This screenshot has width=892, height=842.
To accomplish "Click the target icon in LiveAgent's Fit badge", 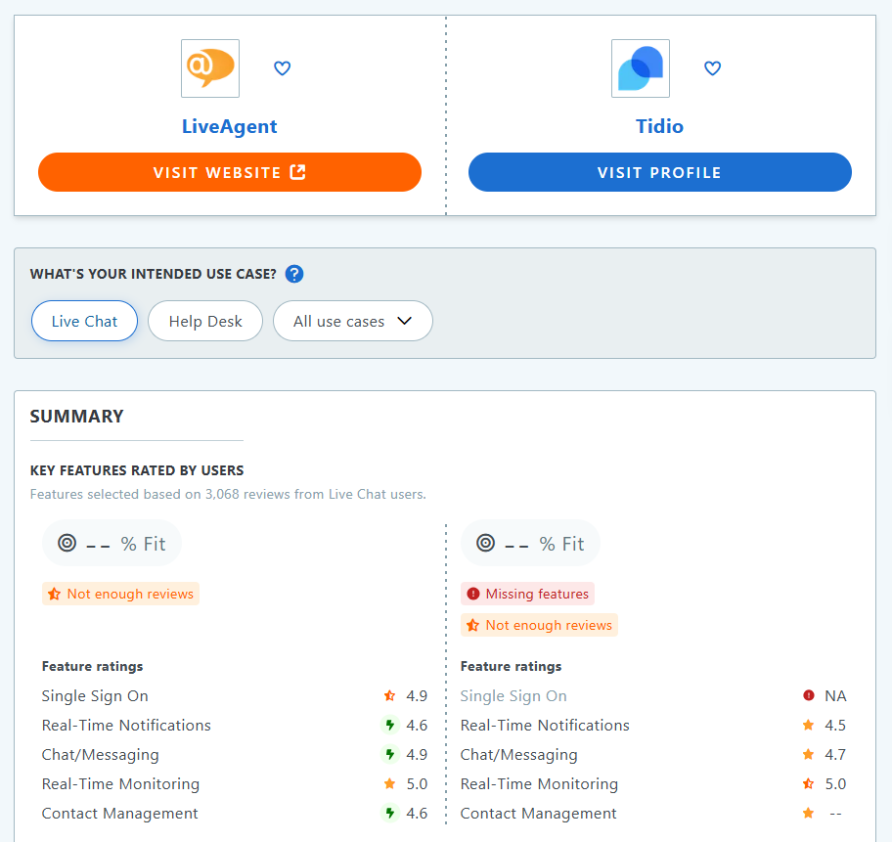I will pyautogui.click(x=67, y=542).
